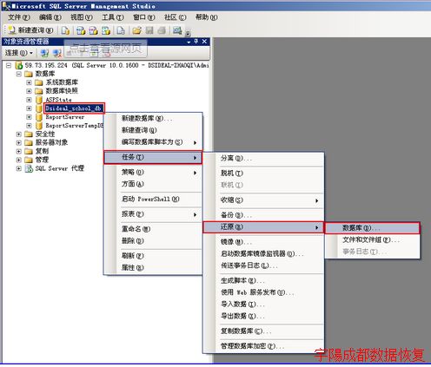Viewport: 431px width, 367px height.
Task: Close the Object Explorer panel
Action: 204,42
